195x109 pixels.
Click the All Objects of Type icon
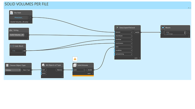(x=43, y=65)
